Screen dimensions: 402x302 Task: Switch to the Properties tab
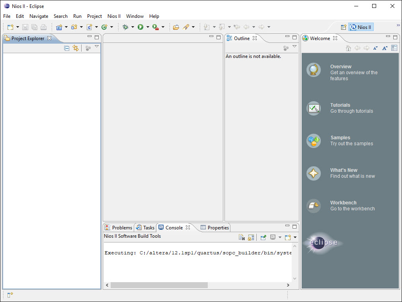(x=215, y=227)
